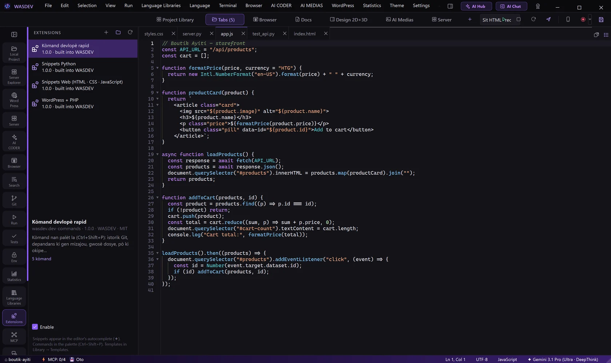The image size is (611, 363).
Task: Close the styles.css tab
Action: coord(173,33)
